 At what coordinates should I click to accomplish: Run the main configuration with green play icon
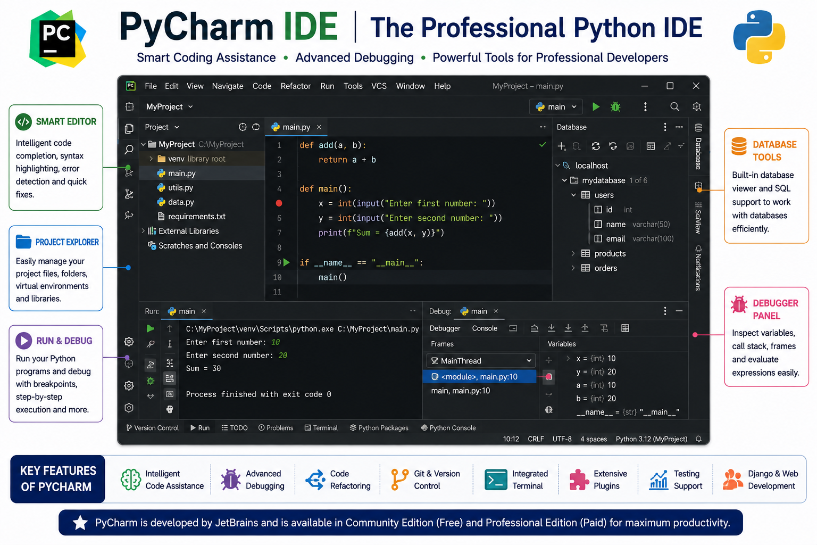click(596, 107)
